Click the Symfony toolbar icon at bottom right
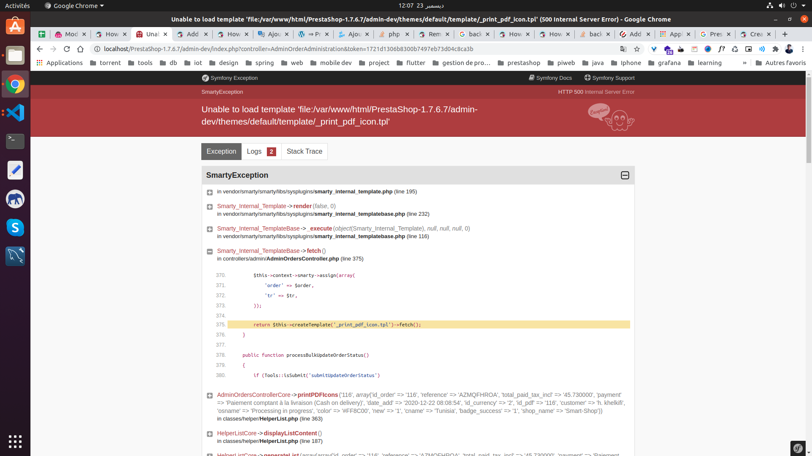812x456 pixels. pyautogui.click(x=798, y=448)
